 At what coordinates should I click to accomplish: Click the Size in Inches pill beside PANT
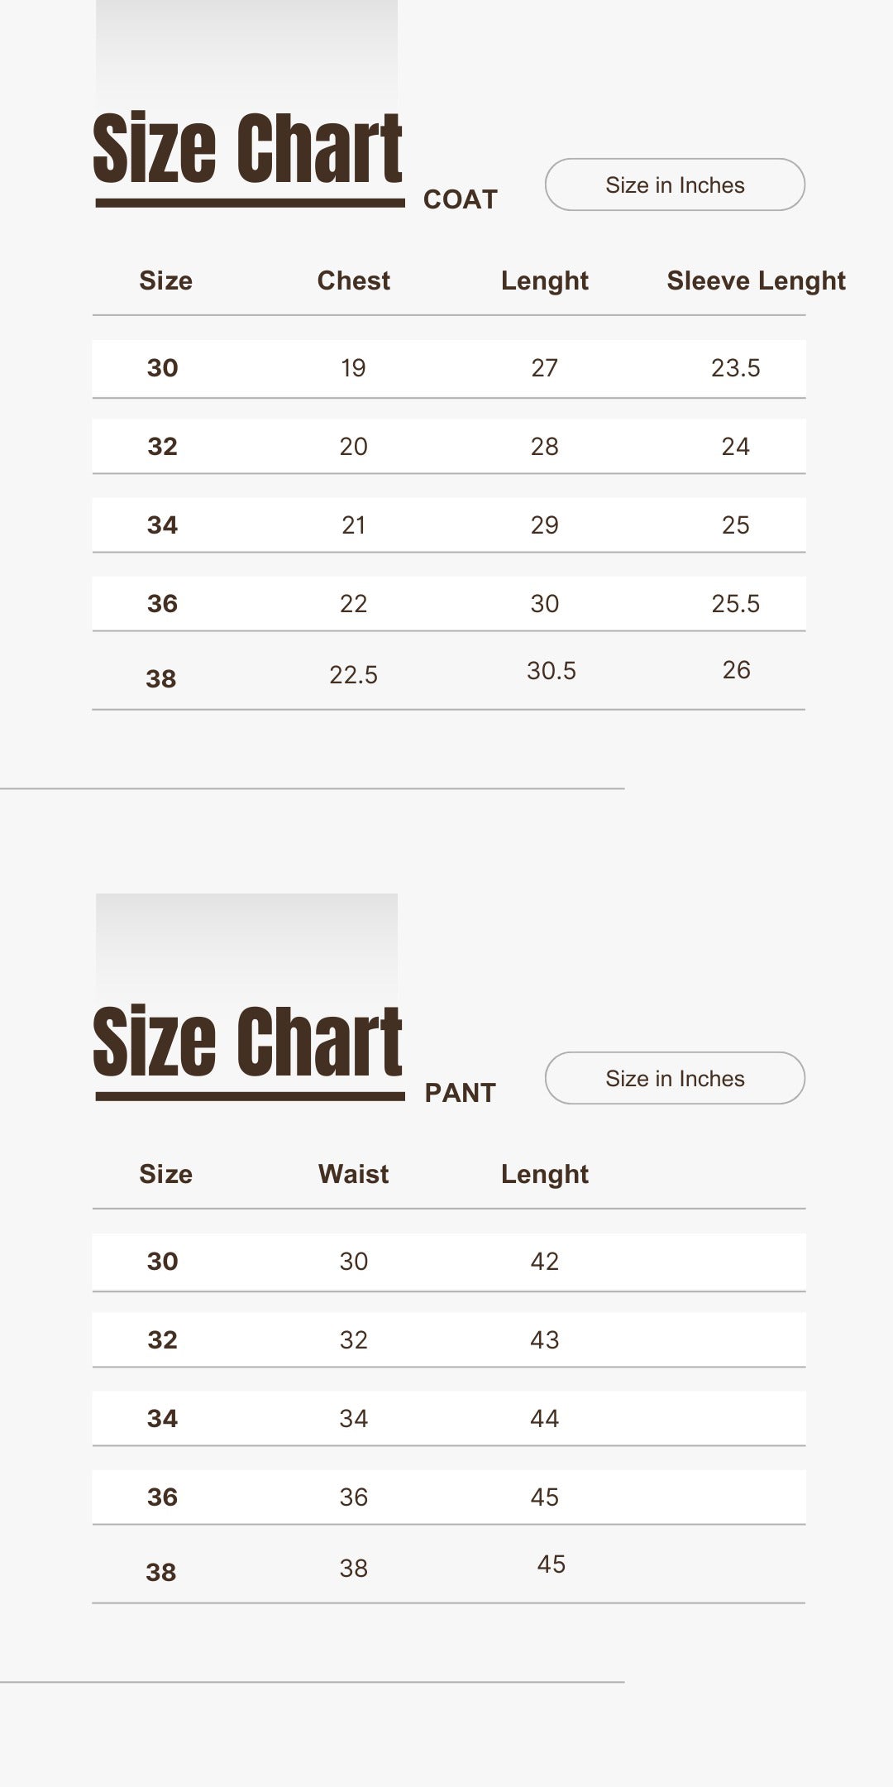click(x=675, y=1078)
